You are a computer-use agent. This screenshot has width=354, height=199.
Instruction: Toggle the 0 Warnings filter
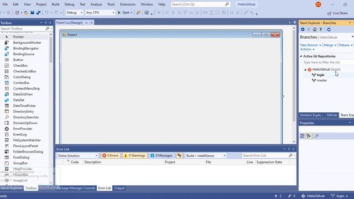click(x=134, y=156)
